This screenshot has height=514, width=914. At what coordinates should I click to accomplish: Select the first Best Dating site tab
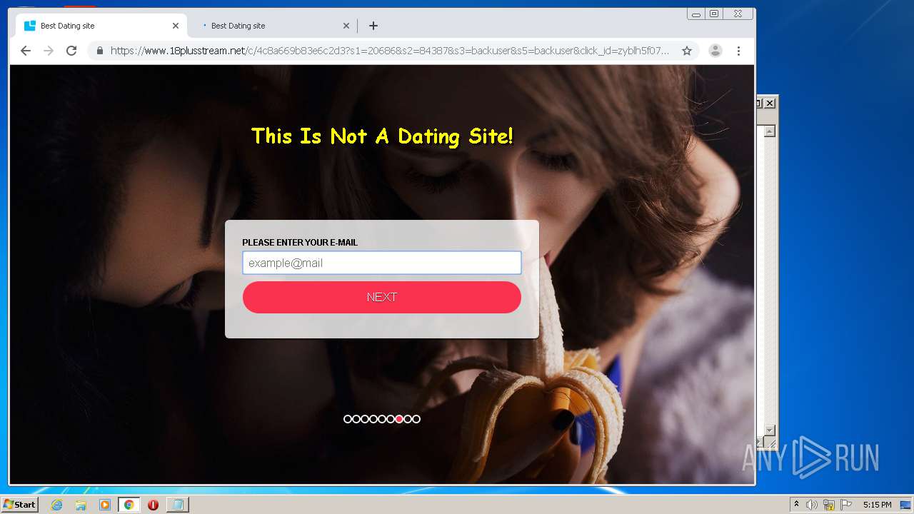coord(101,26)
